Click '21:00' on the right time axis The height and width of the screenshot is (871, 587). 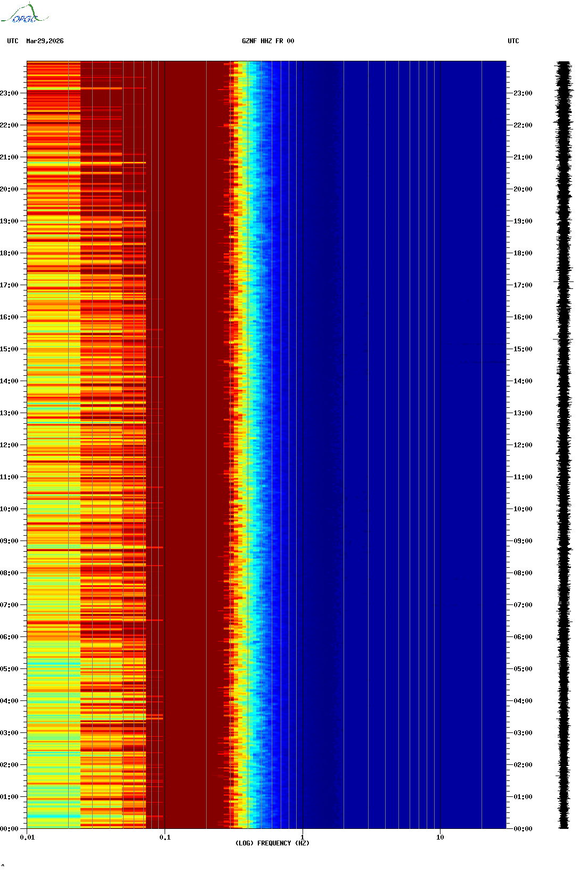523,157
